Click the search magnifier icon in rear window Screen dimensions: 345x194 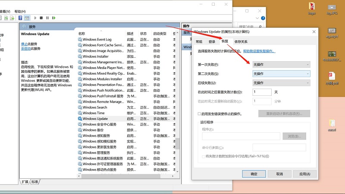[x=260, y=27]
